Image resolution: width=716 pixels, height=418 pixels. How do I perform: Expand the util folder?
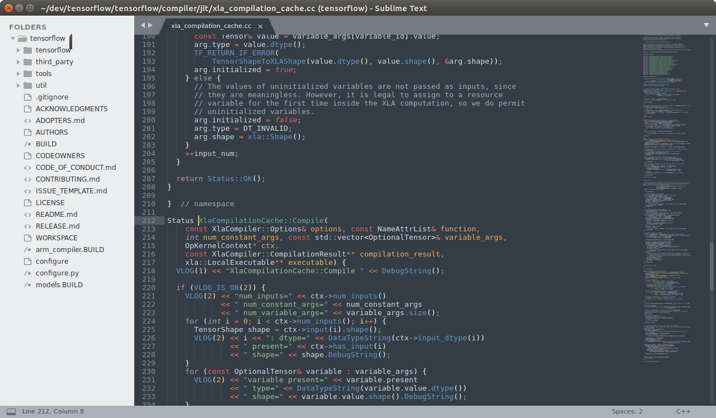coord(17,85)
